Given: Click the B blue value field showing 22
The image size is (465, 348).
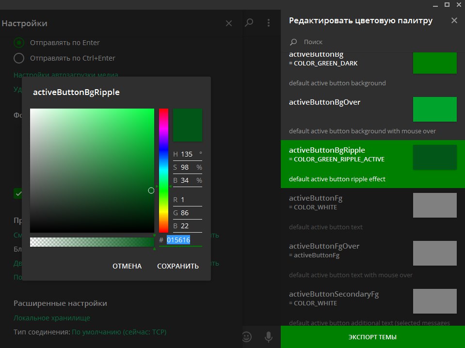Looking at the screenshot, I should (188, 226).
